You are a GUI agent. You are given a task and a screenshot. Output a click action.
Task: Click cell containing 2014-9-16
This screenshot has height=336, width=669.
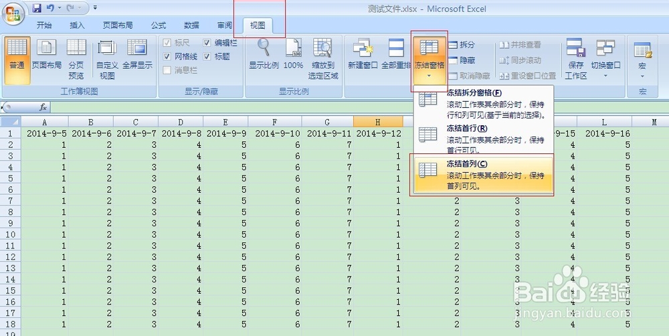[605, 133]
